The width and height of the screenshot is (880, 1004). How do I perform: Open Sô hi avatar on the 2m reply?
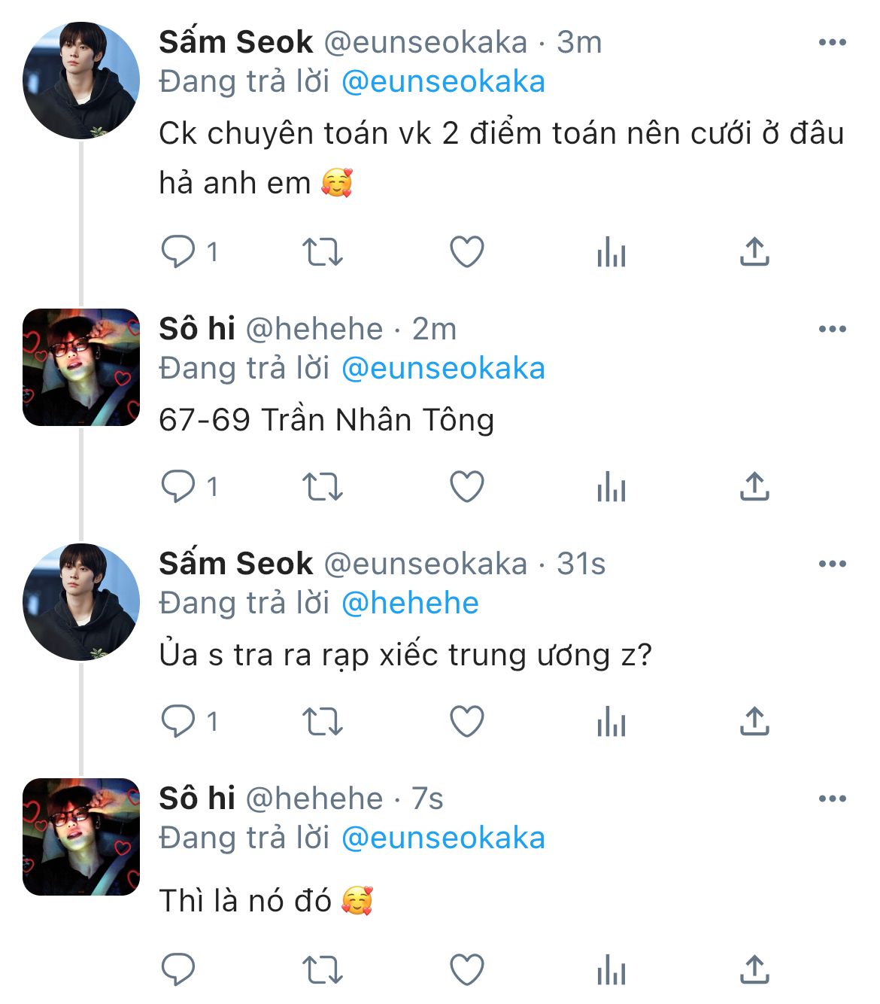pos(81,367)
